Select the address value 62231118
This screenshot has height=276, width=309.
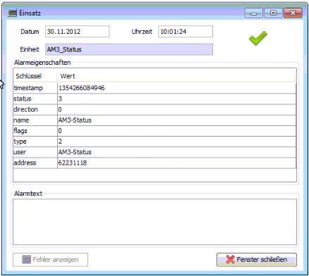coord(176,163)
